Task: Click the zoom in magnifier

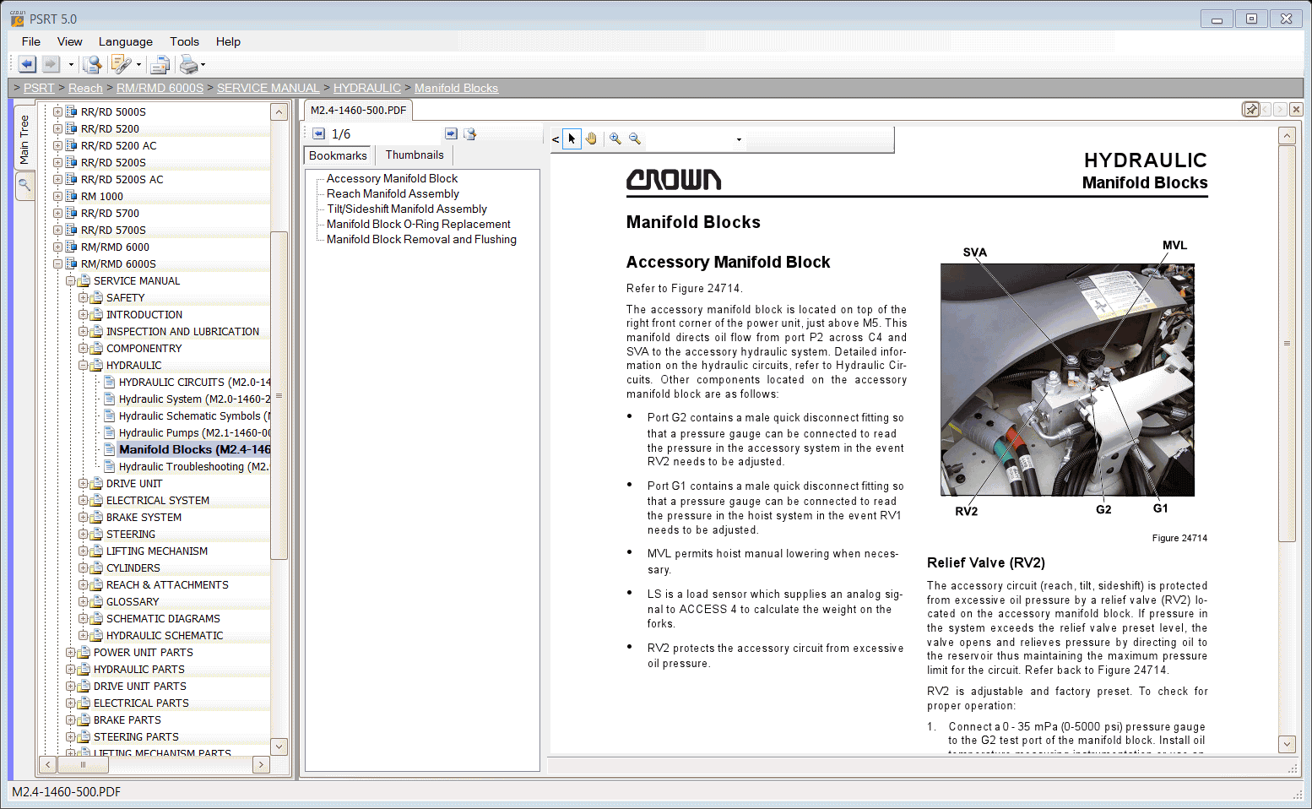Action: (x=615, y=138)
